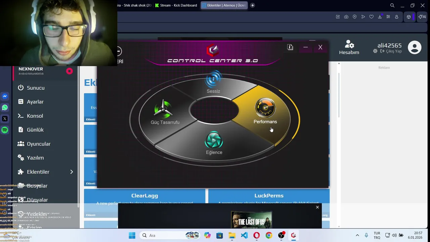Open File Explorer from taskbar
Image resolution: width=430 pixels, height=242 pixels.
(232, 235)
